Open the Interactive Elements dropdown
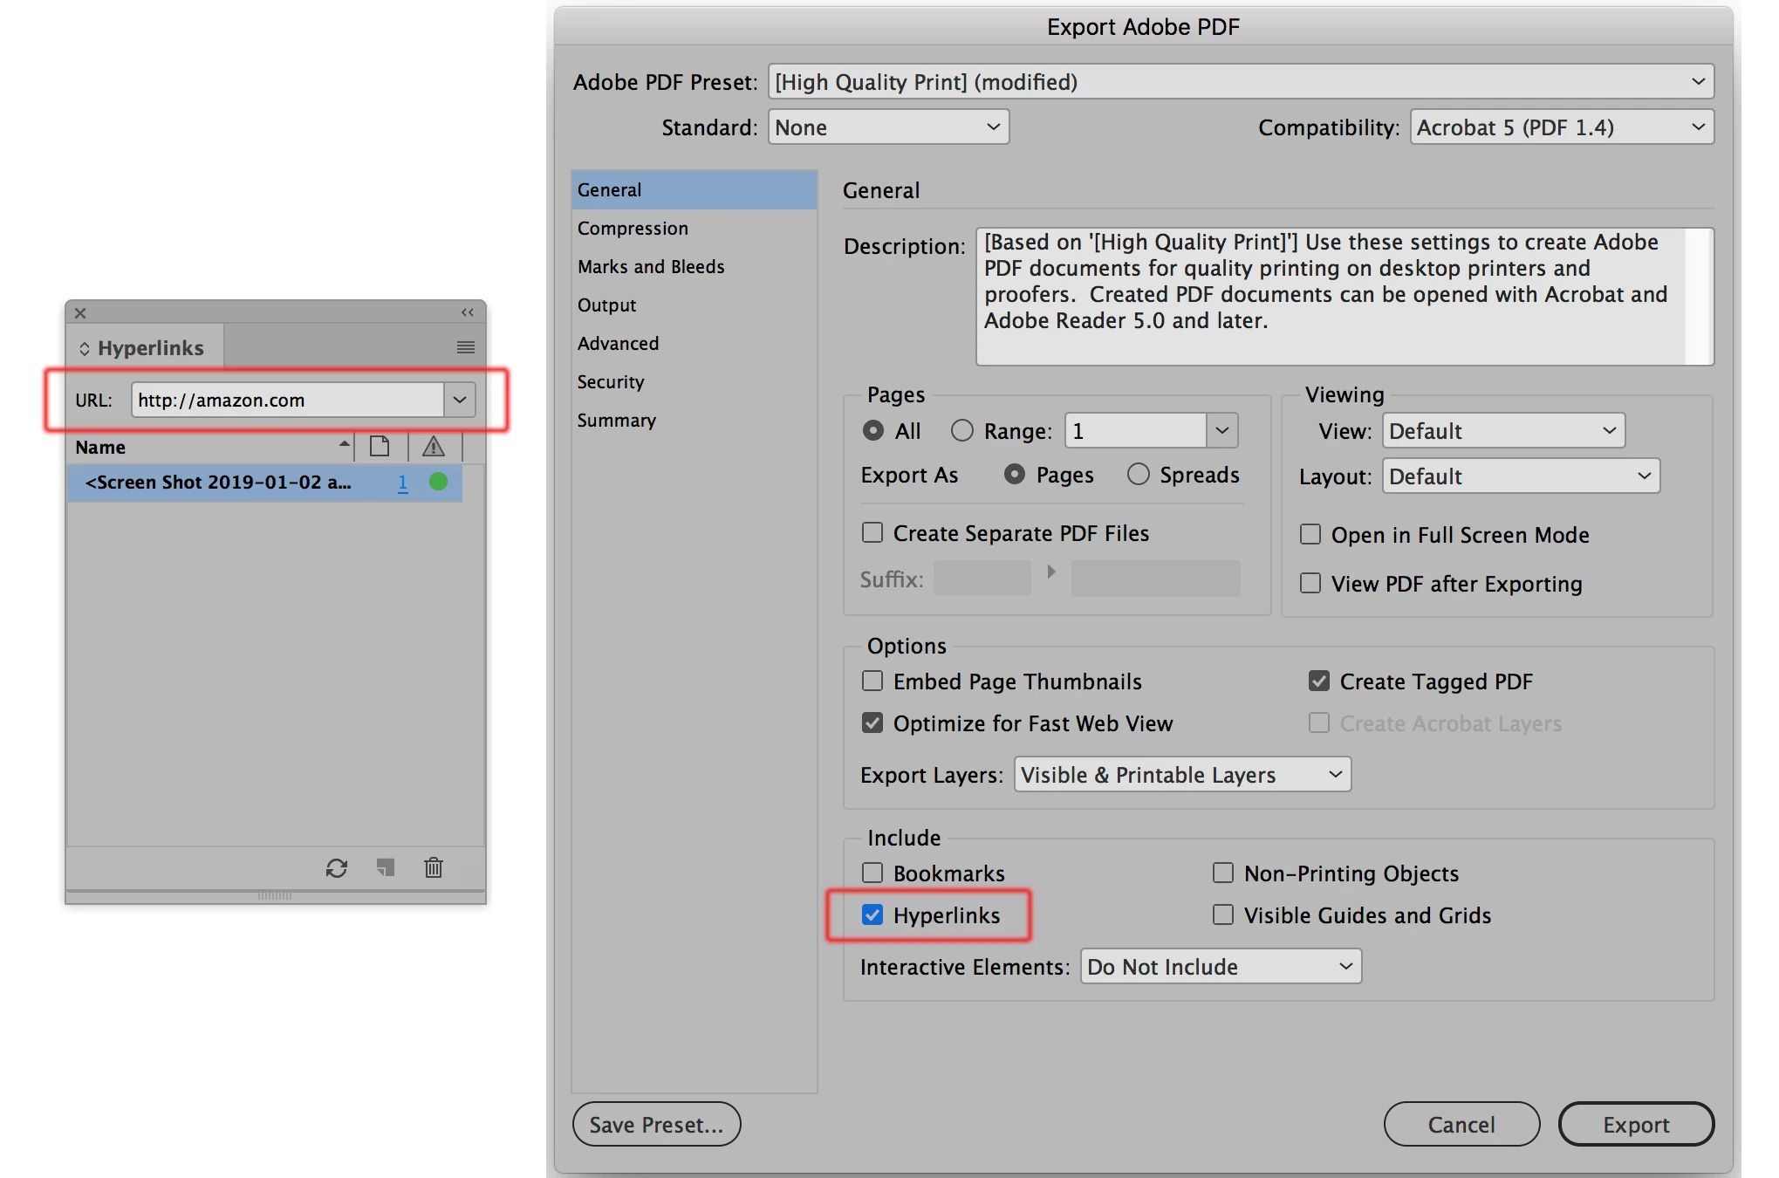This screenshot has height=1178, width=1779. coord(1220,966)
